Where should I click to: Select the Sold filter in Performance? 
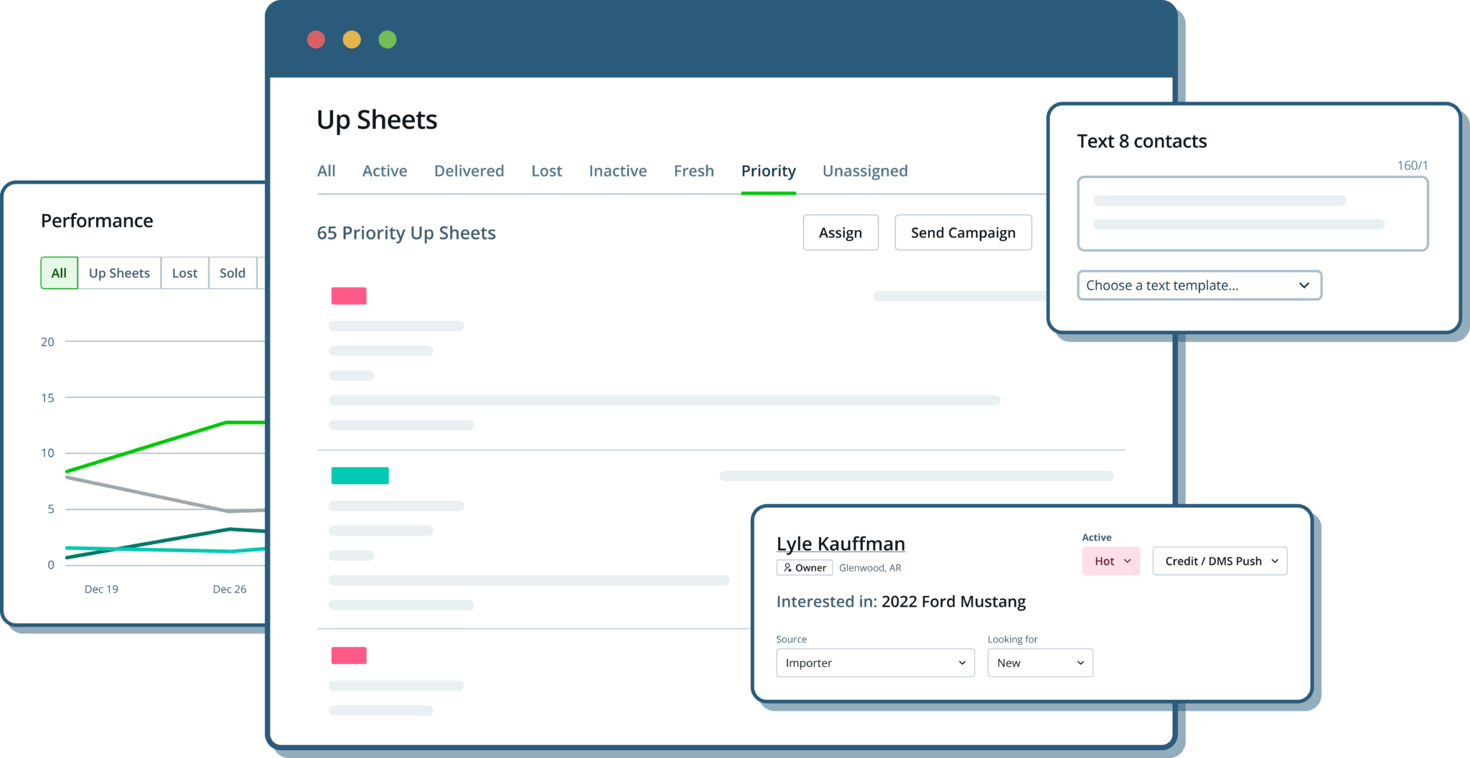coord(233,273)
